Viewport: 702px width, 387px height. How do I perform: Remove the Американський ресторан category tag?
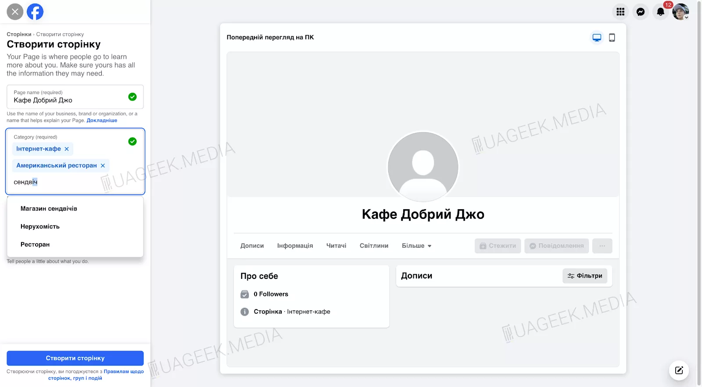click(103, 165)
